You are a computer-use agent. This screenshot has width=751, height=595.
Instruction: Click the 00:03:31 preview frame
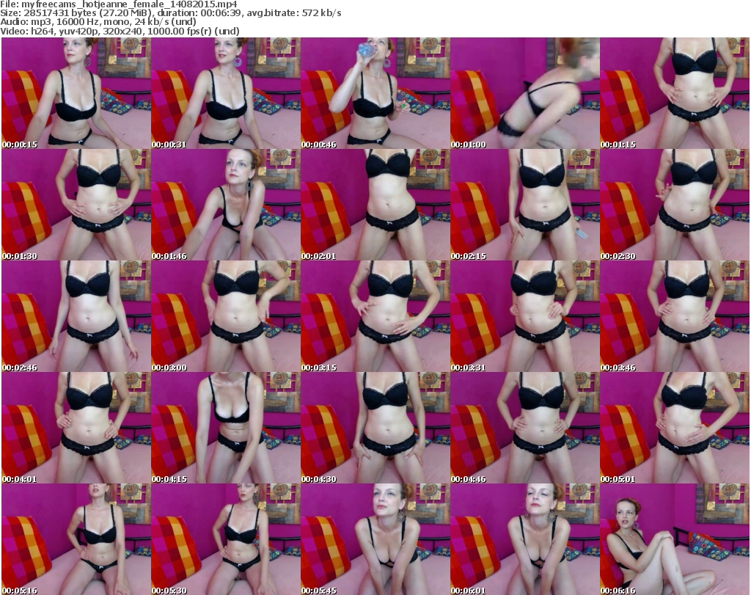coord(525,317)
